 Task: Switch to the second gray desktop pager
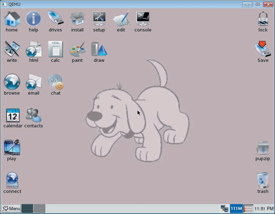coord(39,209)
